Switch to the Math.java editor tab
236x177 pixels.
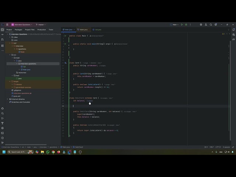[x=84, y=29]
